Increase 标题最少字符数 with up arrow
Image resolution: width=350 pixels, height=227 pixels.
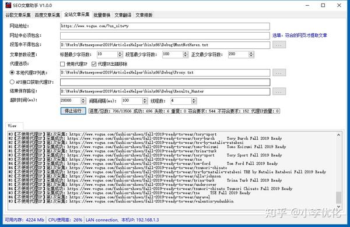click(x=120, y=53)
